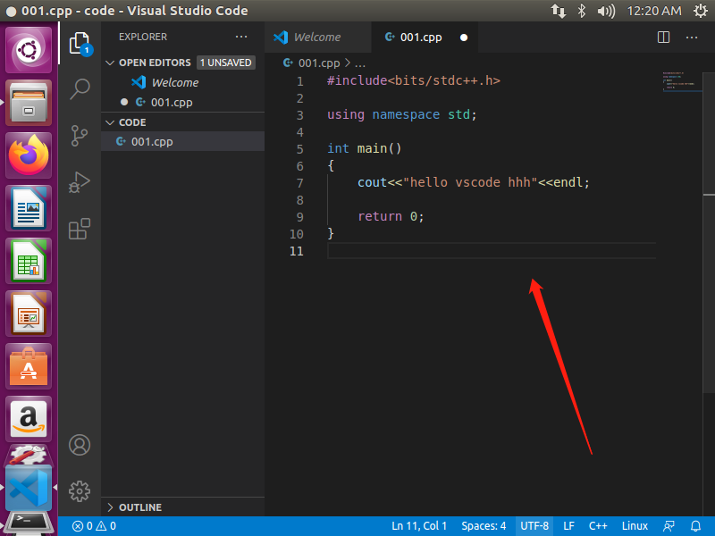715x536 pixels.
Task: Split the editor to the right
Action: click(663, 38)
